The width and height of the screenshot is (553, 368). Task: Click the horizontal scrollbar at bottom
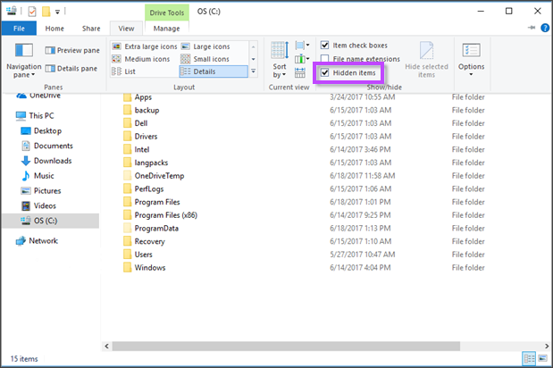(313, 345)
